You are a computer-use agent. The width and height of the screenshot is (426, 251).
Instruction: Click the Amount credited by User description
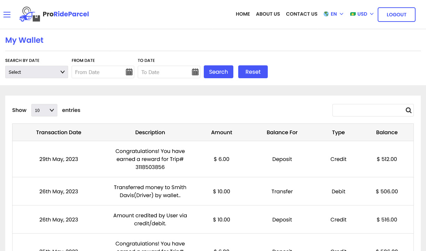(x=150, y=219)
